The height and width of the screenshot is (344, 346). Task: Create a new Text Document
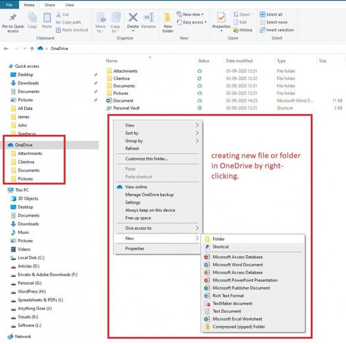pos(253,311)
